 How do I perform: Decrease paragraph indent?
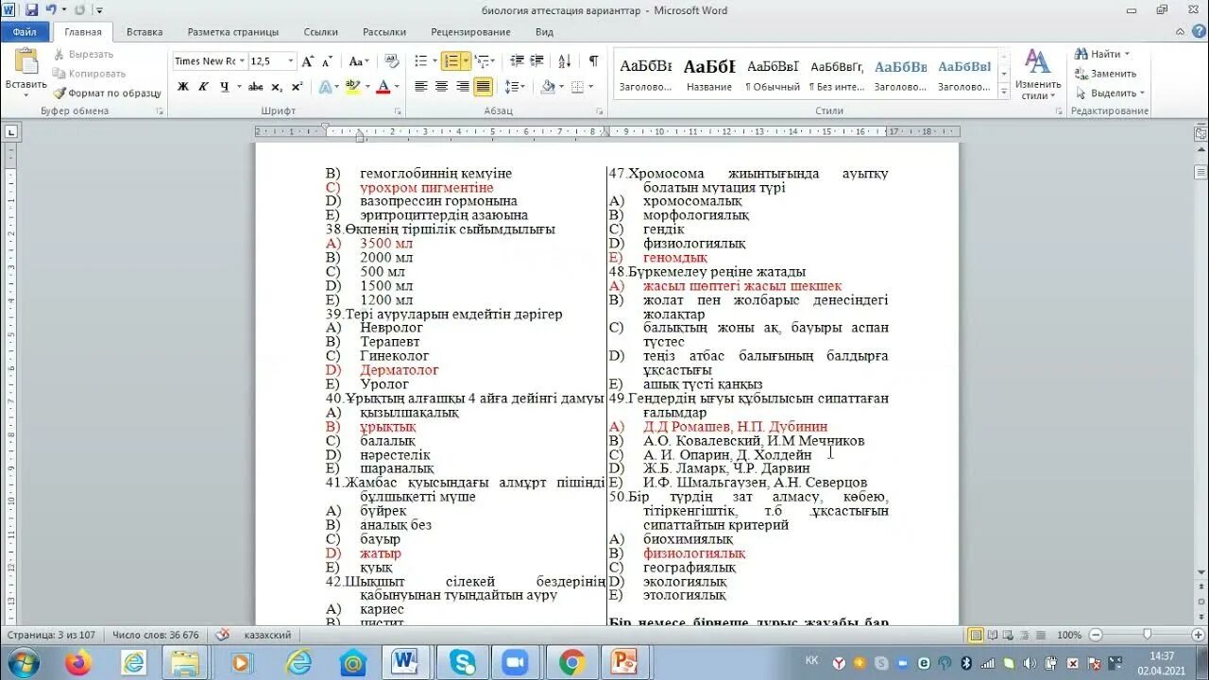[517, 61]
